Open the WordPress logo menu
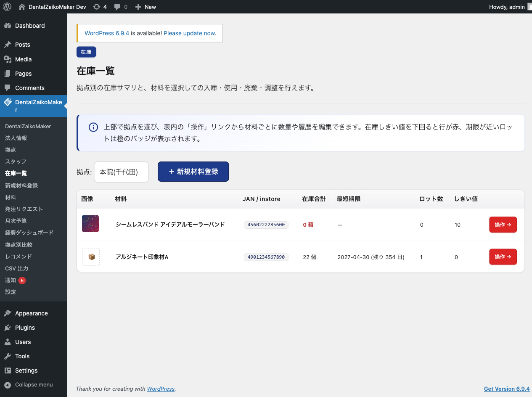Screen dimensions: 532x397 point(7,7)
